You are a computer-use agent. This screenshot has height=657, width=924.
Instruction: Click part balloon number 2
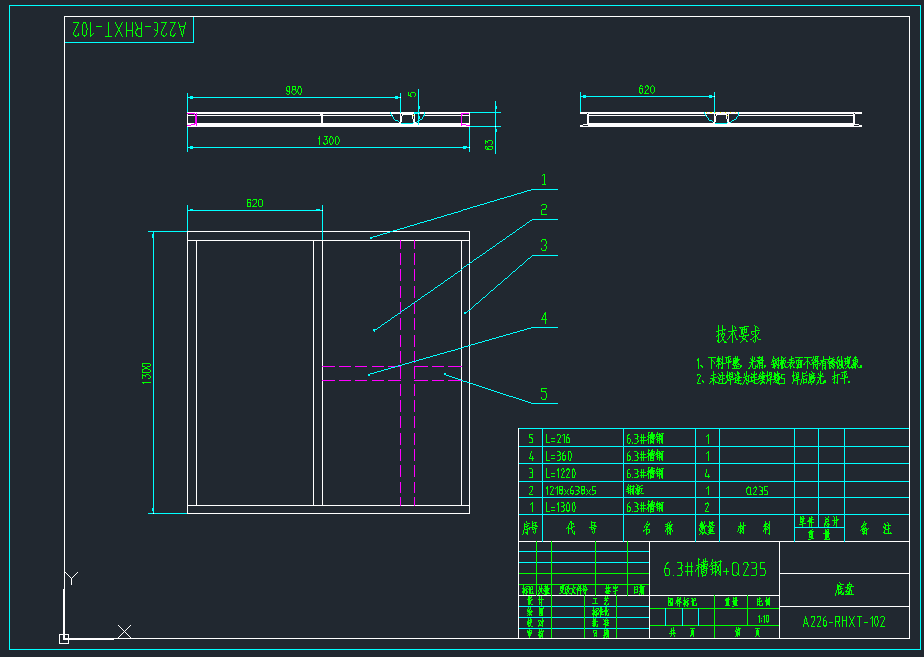point(544,210)
